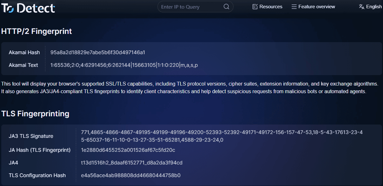Click the TLS Fingerprinting heading
383x186 pixels.
point(35,113)
